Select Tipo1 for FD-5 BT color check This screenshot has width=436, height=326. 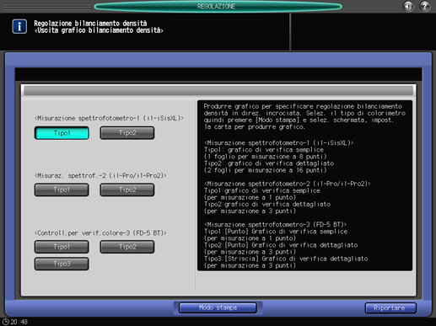tap(62, 247)
